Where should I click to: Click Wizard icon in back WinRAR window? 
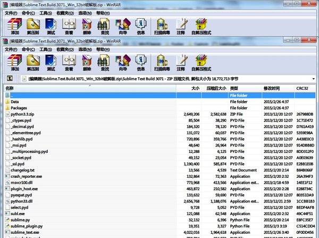(123, 26)
